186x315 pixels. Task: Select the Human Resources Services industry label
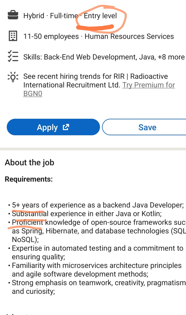click(x=129, y=36)
